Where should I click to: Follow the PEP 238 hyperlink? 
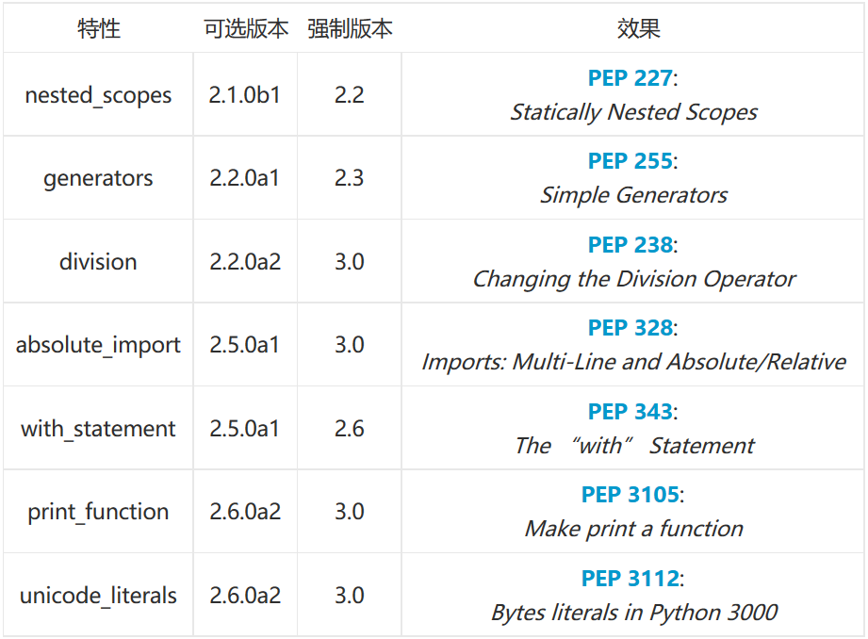coord(630,245)
